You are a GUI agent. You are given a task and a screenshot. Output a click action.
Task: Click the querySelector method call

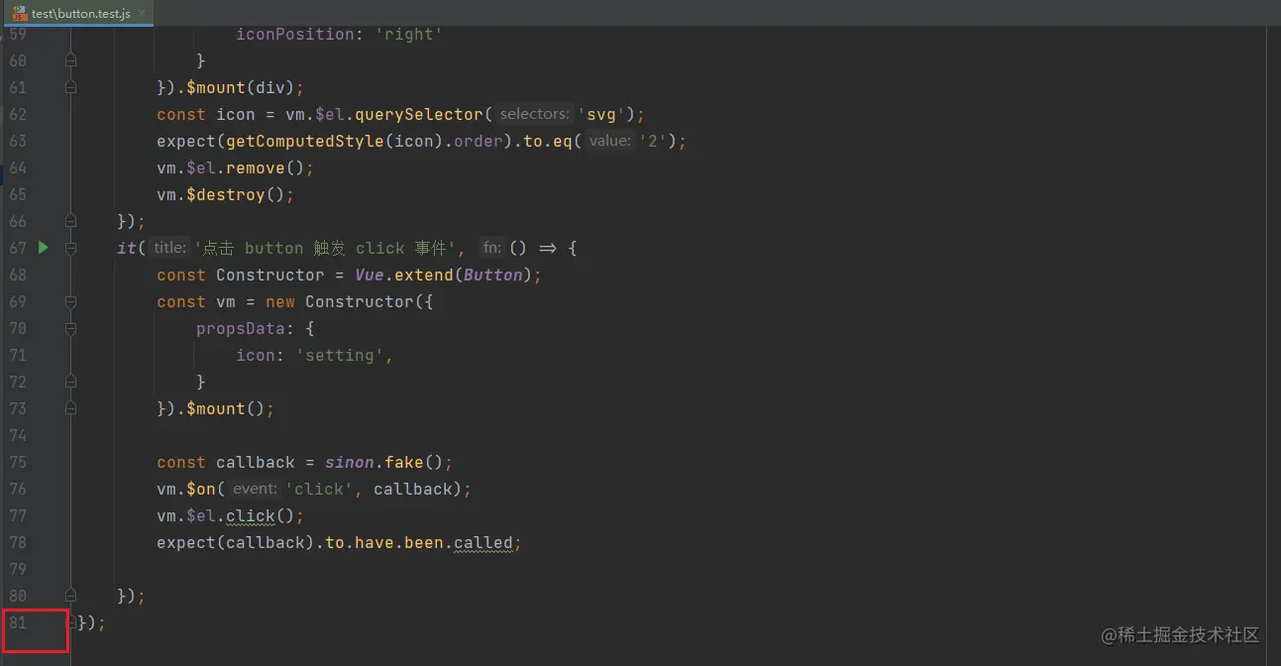point(420,114)
